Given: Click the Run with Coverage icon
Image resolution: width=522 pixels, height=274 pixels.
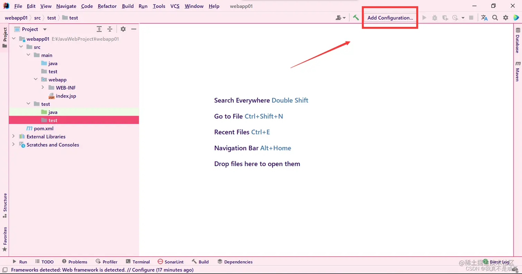Looking at the screenshot, I should 445,18.
